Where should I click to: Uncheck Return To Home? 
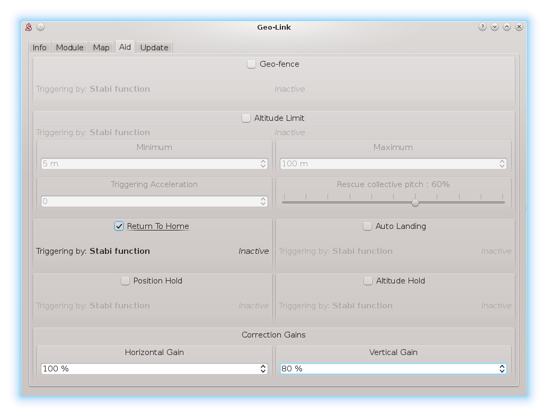pyautogui.click(x=119, y=226)
